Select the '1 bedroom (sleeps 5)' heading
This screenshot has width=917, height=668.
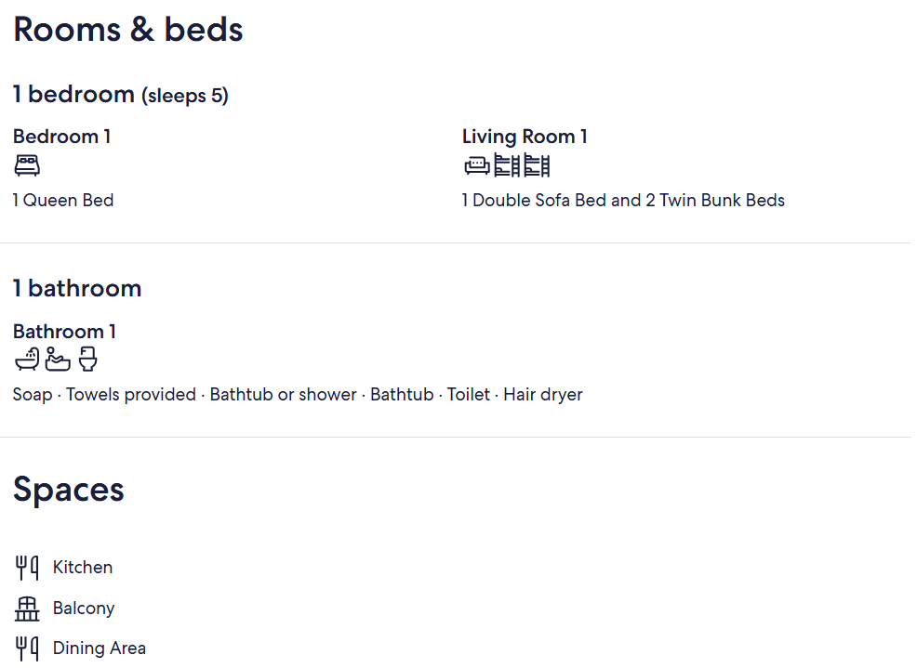click(x=121, y=94)
